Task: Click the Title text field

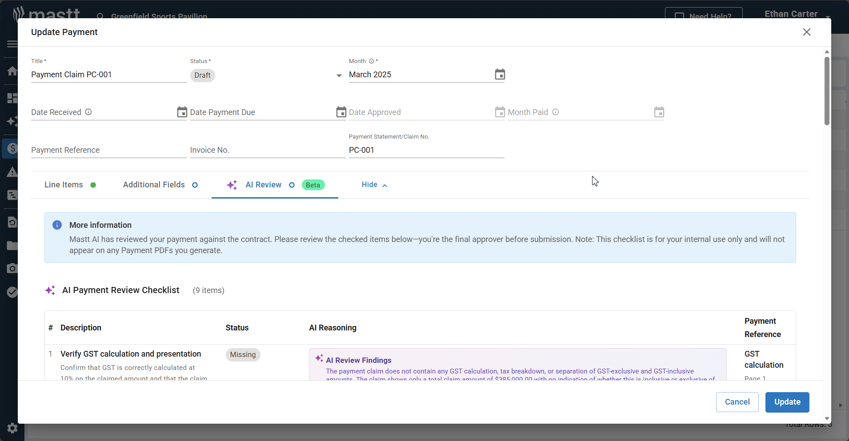Action: [x=108, y=75]
